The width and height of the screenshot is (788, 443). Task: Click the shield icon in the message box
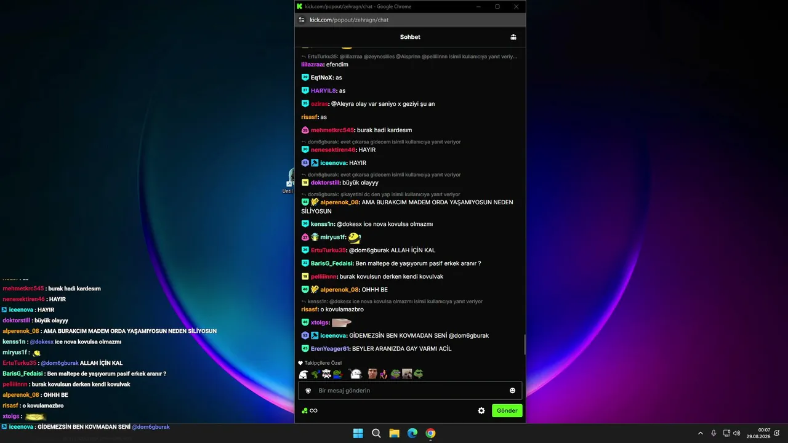[308, 391]
